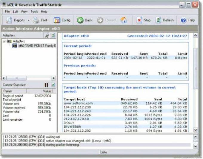This screenshot has width=203, height=159.
Task: Click the 2222-01-01 period end value
Action: pos(96,58)
